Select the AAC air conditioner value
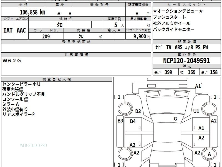The width and height of the screenshot is (222, 167). (21, 30)
